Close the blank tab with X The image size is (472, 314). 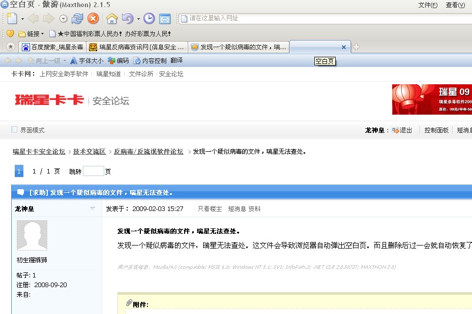pos(344,47)
